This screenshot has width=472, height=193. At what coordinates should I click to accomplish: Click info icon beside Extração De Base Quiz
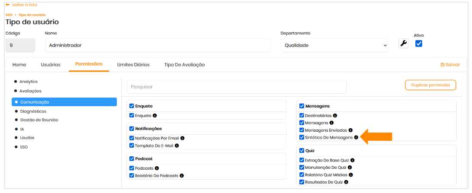click(353, 160)
